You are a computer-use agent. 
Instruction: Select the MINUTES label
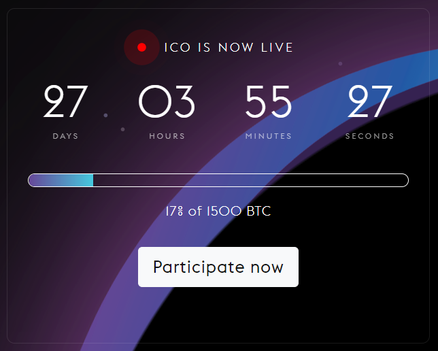pos(269,136)
